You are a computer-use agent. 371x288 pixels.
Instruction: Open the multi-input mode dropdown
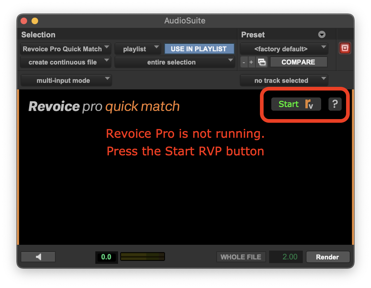[66, 81]
